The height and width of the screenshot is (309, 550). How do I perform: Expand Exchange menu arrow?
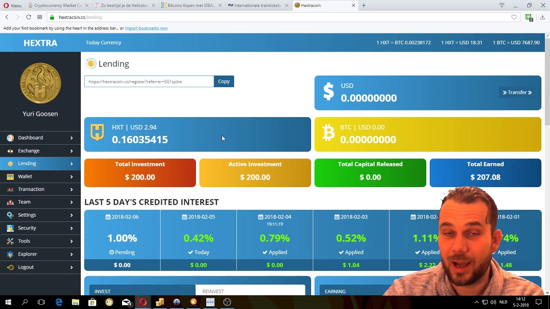coord(71,151)
